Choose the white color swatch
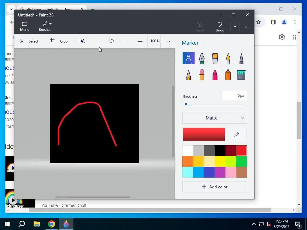The height and width of the screenshot is (230, 307). click(x=188, y=151)
